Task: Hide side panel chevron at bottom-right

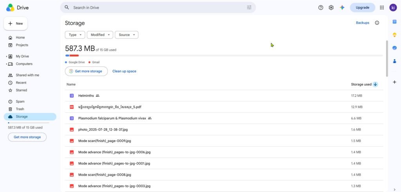Action: tap(394, 189)
